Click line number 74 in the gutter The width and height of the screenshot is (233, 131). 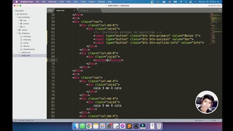[x=53, y=78]
